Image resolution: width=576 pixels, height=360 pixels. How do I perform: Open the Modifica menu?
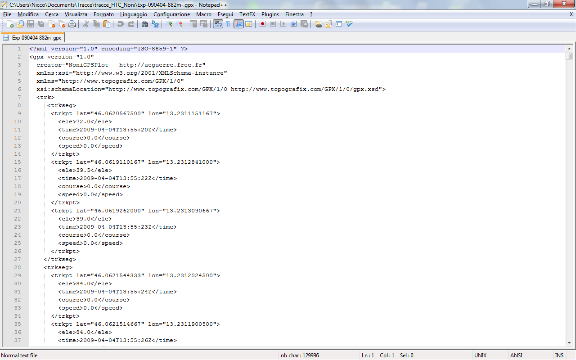click(28, 14)
